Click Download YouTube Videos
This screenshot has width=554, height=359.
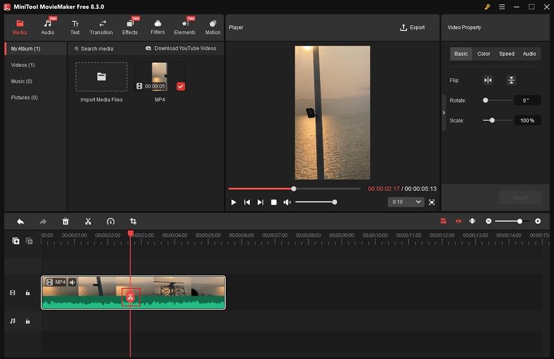click(x=181, y=49)
